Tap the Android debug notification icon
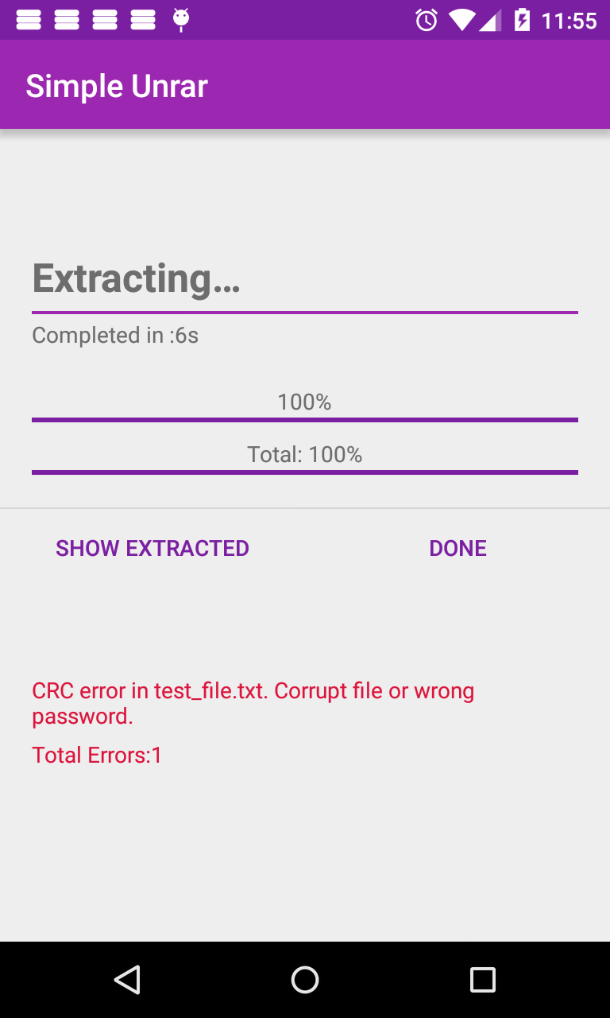610x1018 pixels. click(181, 20)
